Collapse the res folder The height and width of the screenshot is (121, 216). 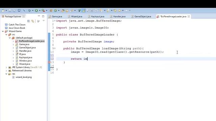pos(6,74)
